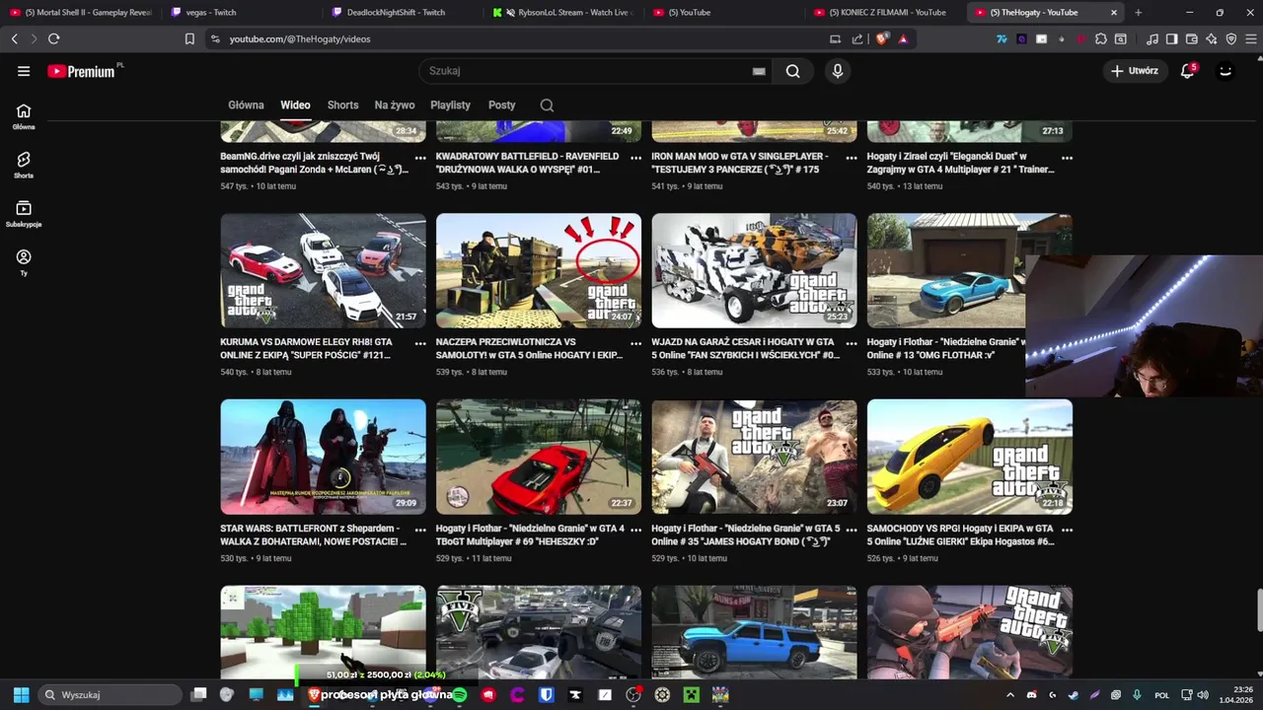Image resolution: width=1263 pixels, height=710 pixels.
Task: Toggle the browser sidebar panel
Action: (1172, 38)
